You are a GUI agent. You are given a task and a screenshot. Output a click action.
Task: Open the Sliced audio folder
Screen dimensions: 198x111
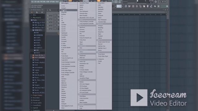[37, 103]
